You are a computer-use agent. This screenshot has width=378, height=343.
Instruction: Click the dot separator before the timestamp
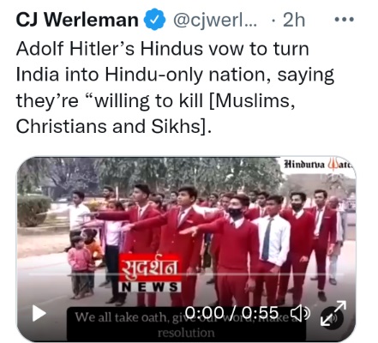pos(273,21)
